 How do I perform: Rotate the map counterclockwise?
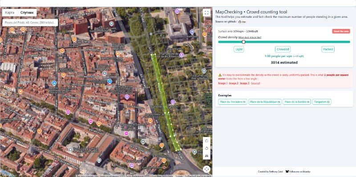pyautogui.click(x=206, y=148)
